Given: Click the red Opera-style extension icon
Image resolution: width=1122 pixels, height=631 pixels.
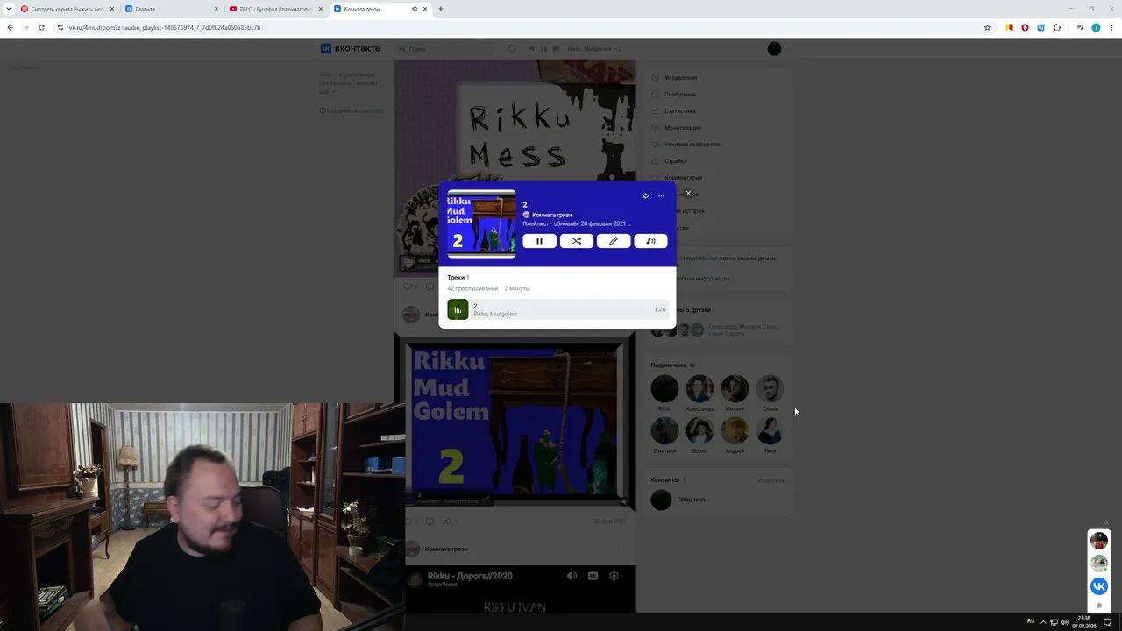Looking at the screenshot, I should 1025,27.
